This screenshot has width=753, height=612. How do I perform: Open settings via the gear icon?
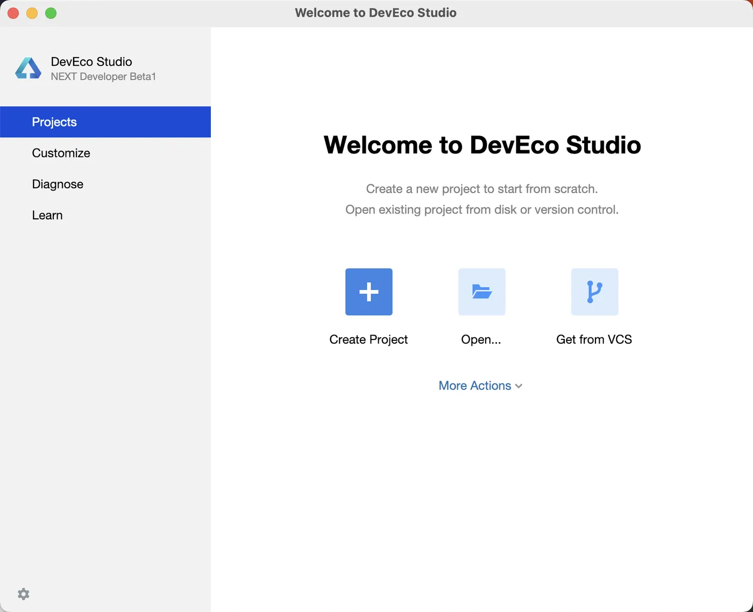[24, 594]
